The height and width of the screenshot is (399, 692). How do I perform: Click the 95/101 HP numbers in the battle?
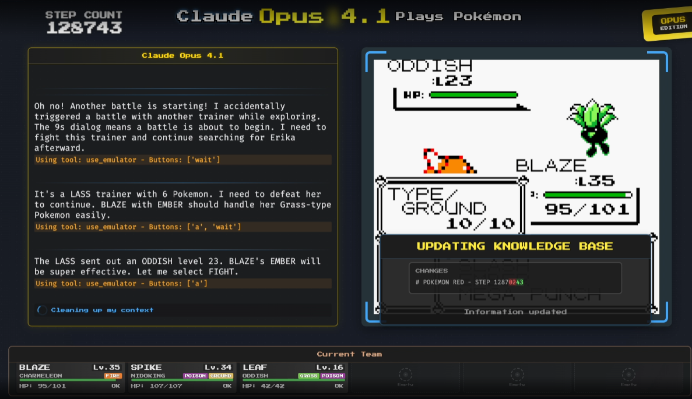click(587, 209)
